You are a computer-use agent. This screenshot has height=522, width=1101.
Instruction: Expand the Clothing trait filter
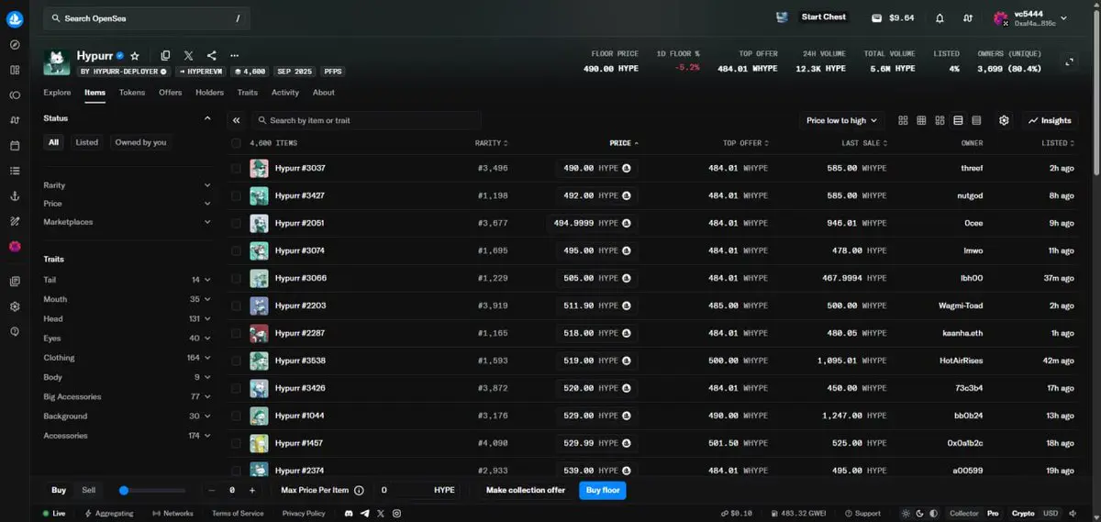[x=128, y=358]
